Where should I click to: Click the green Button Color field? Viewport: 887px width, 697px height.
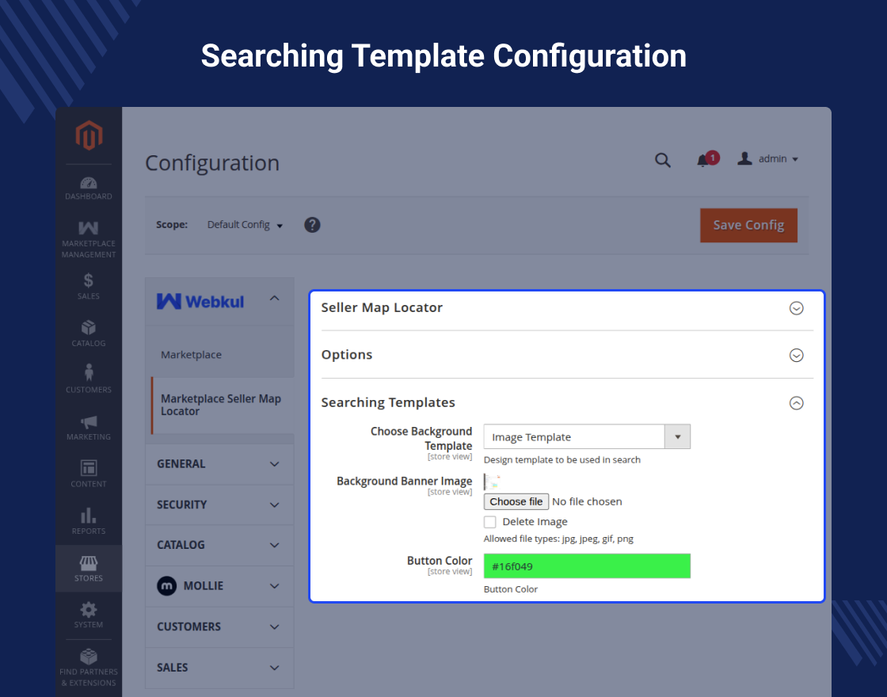(x=587, y=566)
